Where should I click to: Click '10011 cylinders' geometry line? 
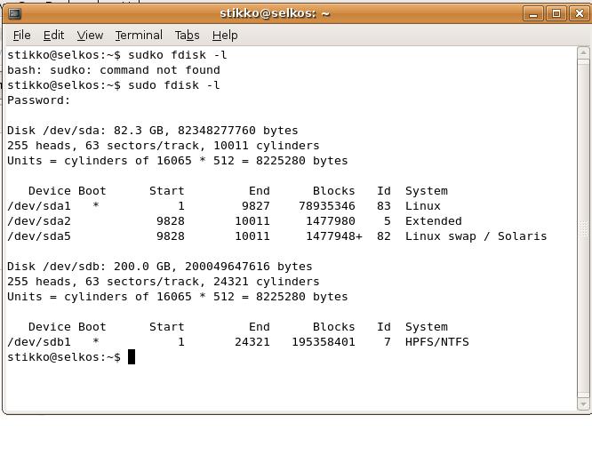(163, 146)
